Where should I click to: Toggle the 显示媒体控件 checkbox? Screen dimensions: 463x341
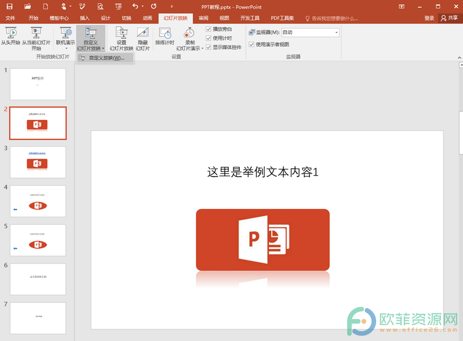(209, 47)
